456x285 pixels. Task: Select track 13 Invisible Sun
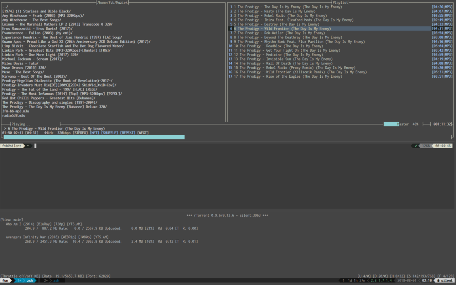pos(341,59)
